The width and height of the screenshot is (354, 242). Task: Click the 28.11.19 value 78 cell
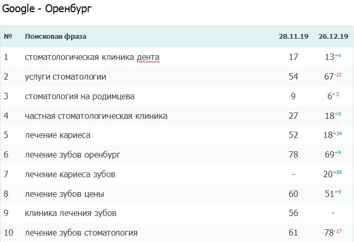(293, 154)
